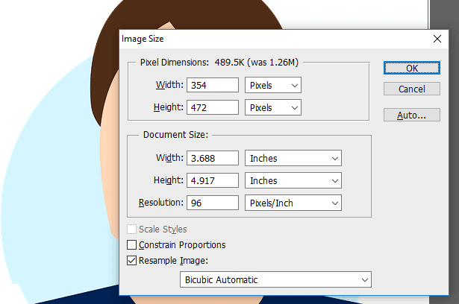Open document Width Inches dropdown
This screenshot has width=459, height=304.
(293, 158)
